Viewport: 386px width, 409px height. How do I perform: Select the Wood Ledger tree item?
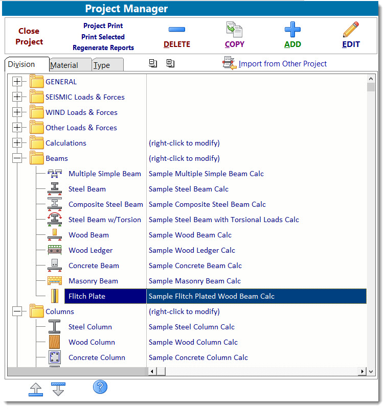point(90,250)
